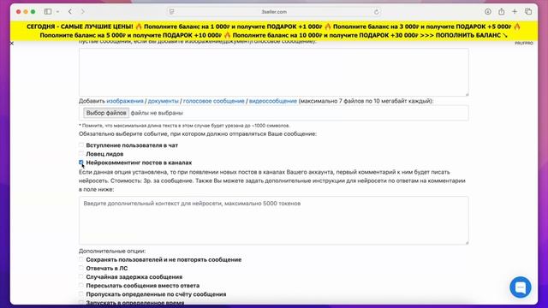Click the Share icon in toolbar

(502, 11)
